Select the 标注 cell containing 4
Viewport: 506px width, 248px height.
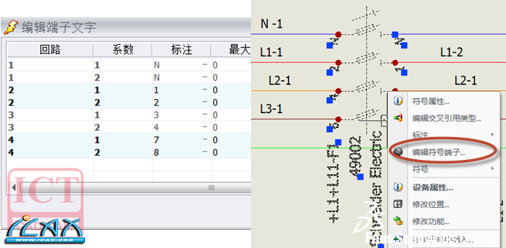point(182,127)
